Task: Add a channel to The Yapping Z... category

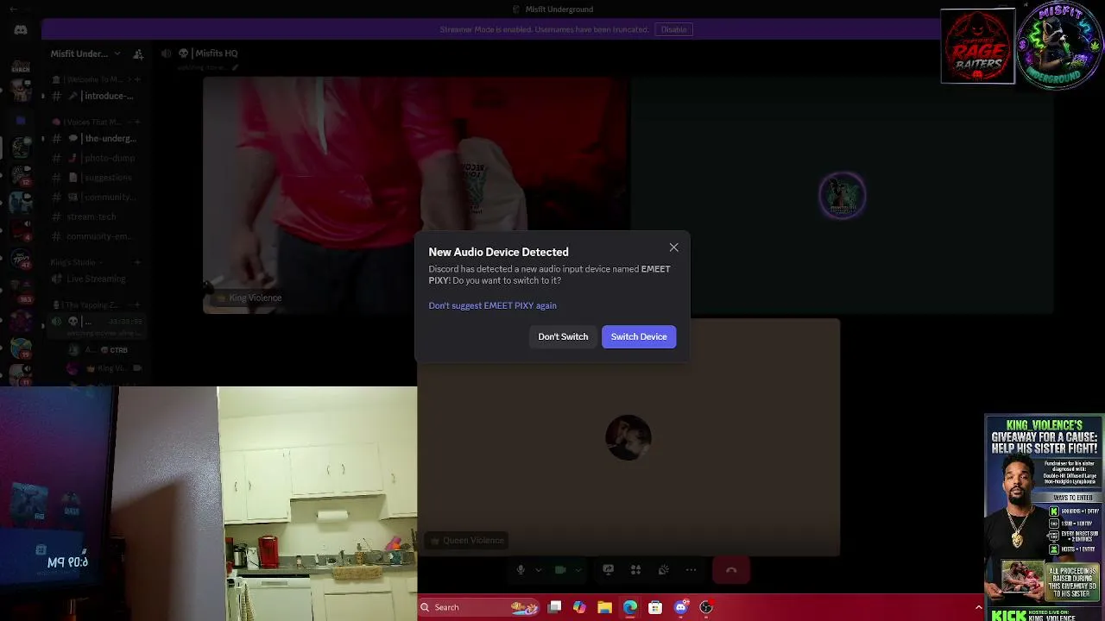Action: click(x=137, y=304)
